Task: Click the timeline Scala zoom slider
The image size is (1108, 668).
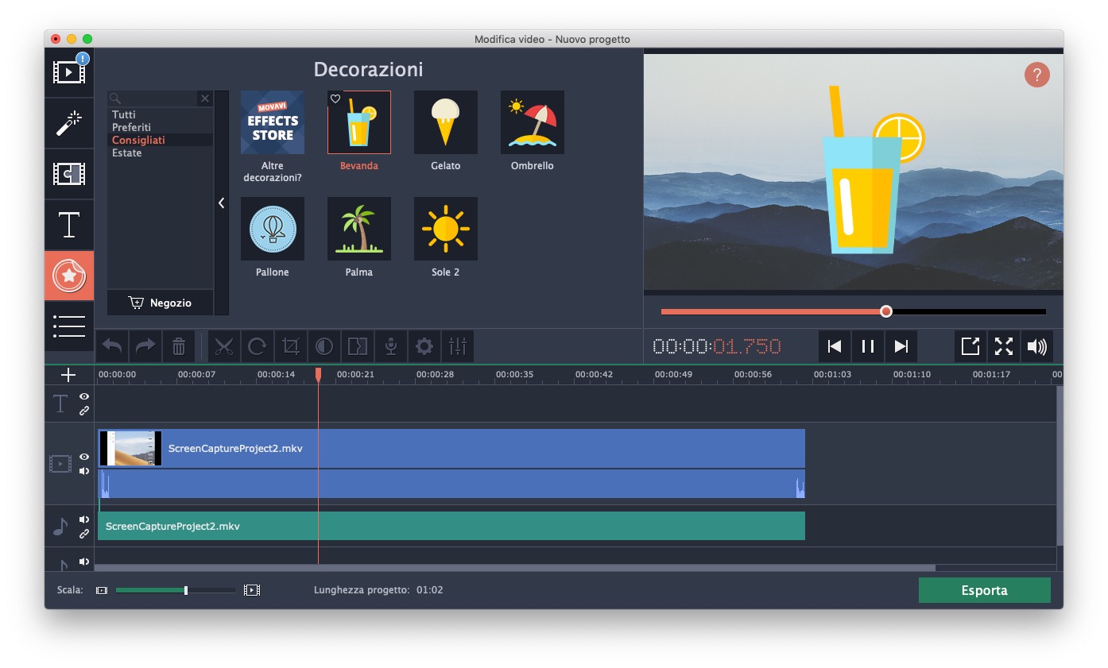Action: [x=186, y=590]
